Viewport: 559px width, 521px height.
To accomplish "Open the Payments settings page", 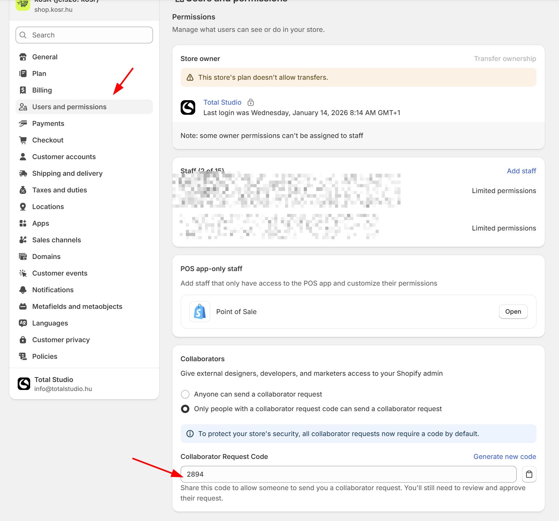I will pyautogui.click(x=48, y=123).
